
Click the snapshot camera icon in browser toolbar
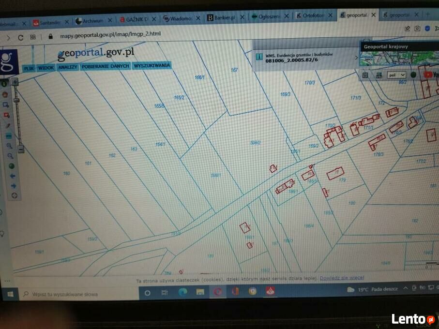(417, 28)
